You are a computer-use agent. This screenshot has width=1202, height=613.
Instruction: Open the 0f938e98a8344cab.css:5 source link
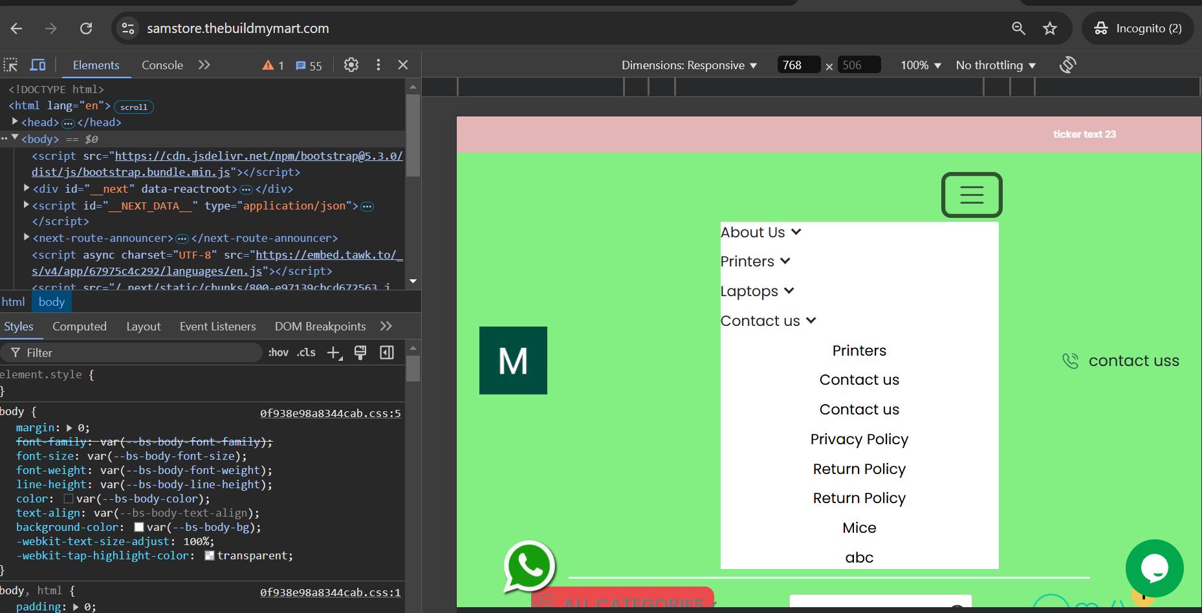click(x=331, y=413)
